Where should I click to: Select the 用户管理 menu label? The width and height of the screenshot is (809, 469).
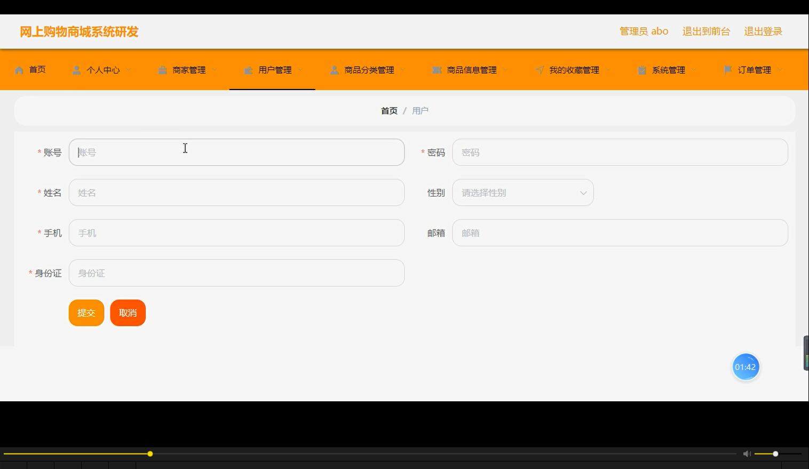(275, 70)
